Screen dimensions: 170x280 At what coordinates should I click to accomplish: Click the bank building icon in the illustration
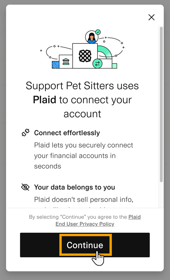pyautogui.click(x=66, y=62)
